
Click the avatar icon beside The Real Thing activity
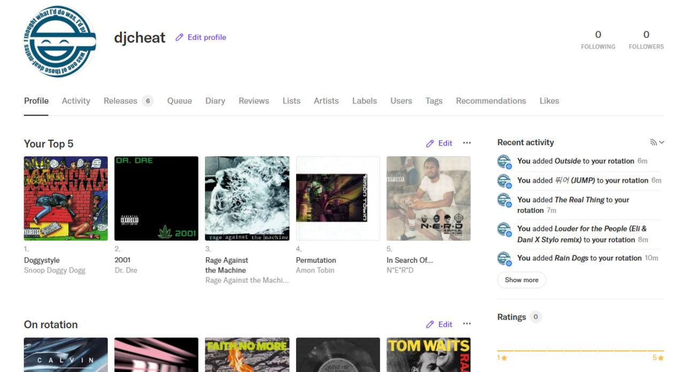[504, 200]
